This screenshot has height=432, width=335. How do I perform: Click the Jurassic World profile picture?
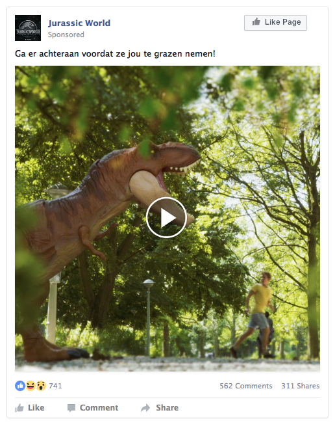point(28,28)
